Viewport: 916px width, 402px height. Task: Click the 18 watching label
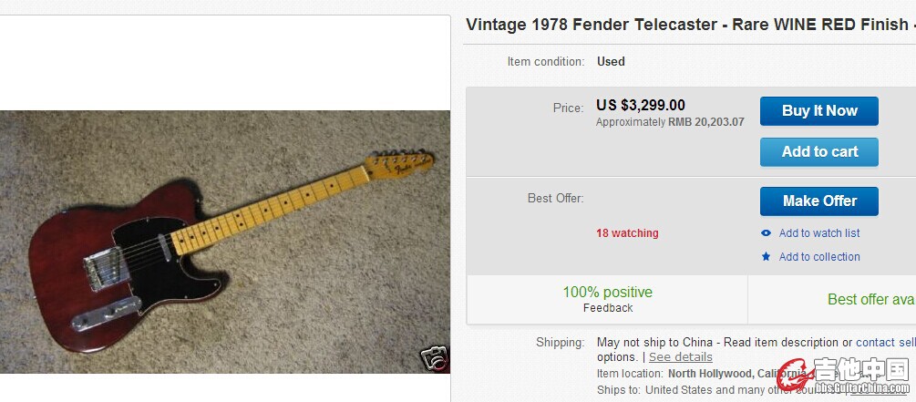coord(627,233)
